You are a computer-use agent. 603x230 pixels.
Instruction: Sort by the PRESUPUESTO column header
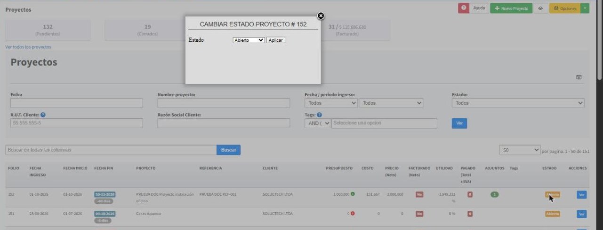339,168
